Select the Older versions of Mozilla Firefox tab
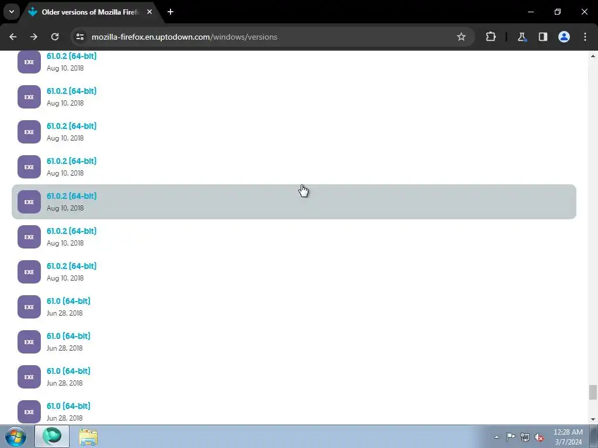598x448 pixels. coord(91,12)
